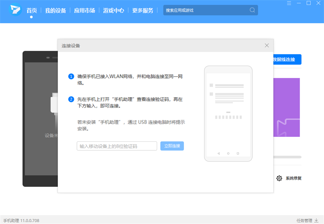This screenshot has height=224, width=324.
Task: Click the 系统修复 gear icon
Action: coord(279,178)
